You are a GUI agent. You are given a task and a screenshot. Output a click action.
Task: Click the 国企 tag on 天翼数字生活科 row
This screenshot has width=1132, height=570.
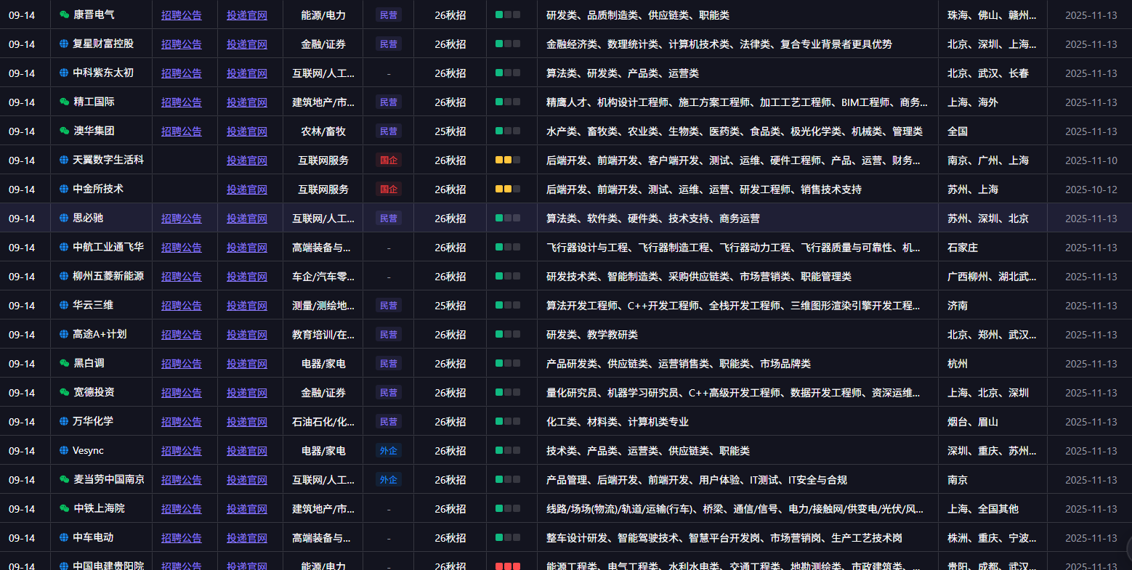(x=389, y=160)
